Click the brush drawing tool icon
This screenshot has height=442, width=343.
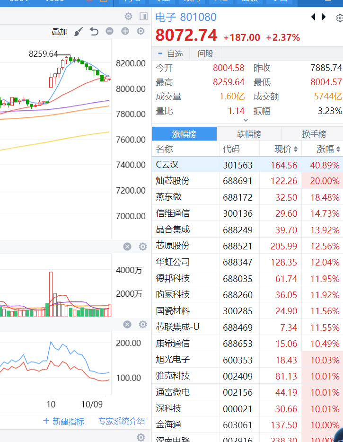tap(79, 32)
